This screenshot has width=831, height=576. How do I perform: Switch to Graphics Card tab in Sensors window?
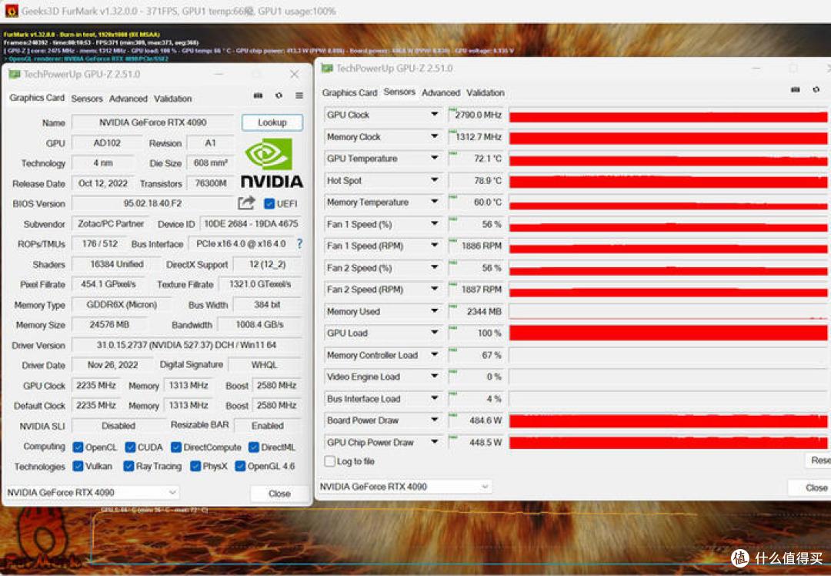pos(349,93)
